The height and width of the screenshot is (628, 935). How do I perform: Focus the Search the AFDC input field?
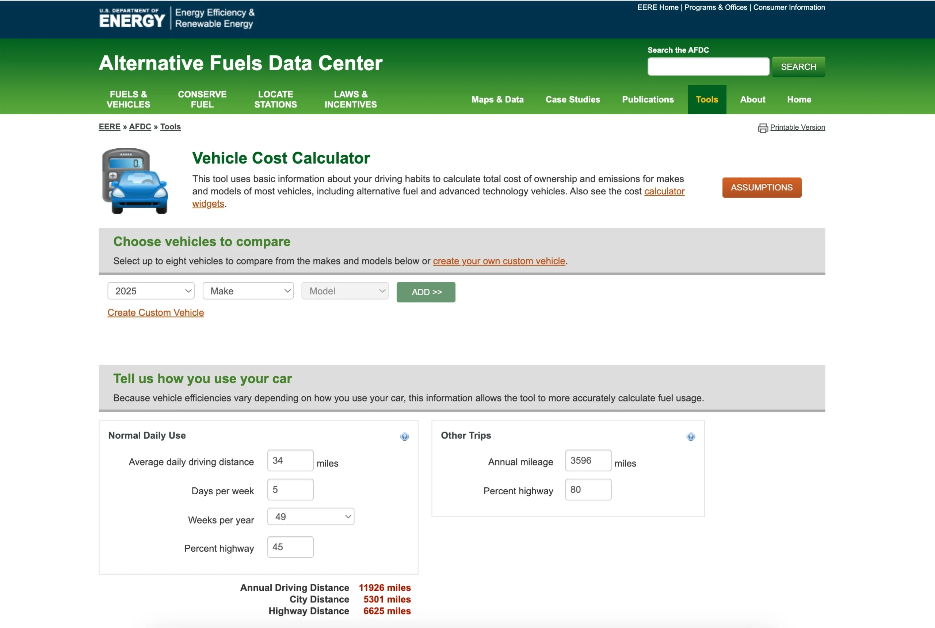pos(708,66)
